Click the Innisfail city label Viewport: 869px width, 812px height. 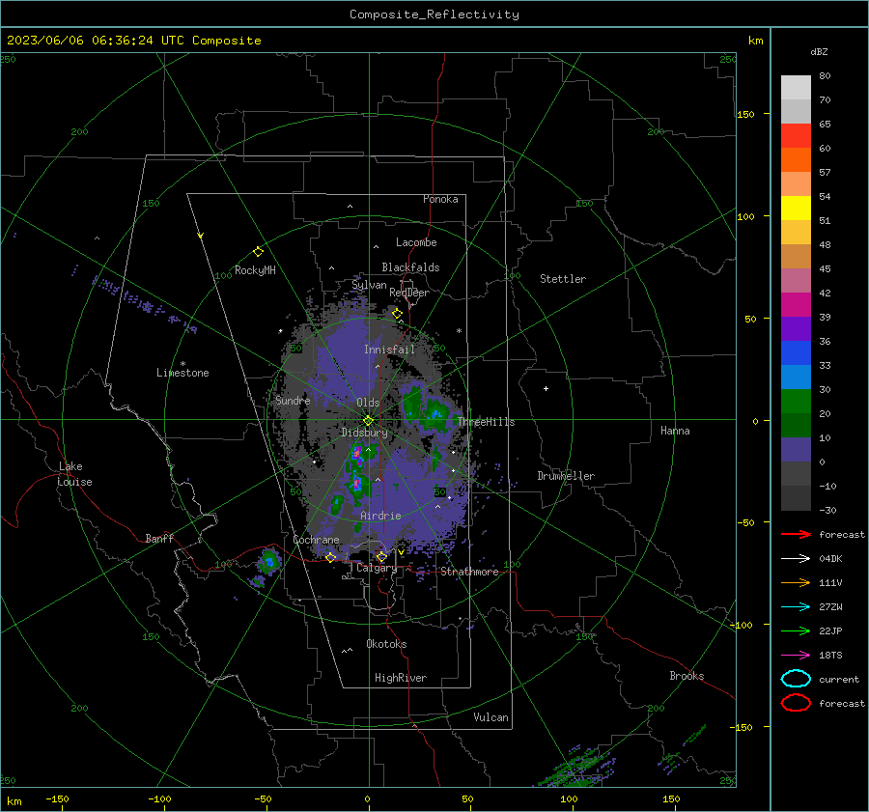tap(389, 350)
